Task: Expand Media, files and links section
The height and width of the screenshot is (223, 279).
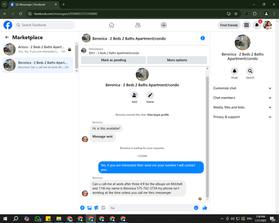Action: click(x=242, y=108)
